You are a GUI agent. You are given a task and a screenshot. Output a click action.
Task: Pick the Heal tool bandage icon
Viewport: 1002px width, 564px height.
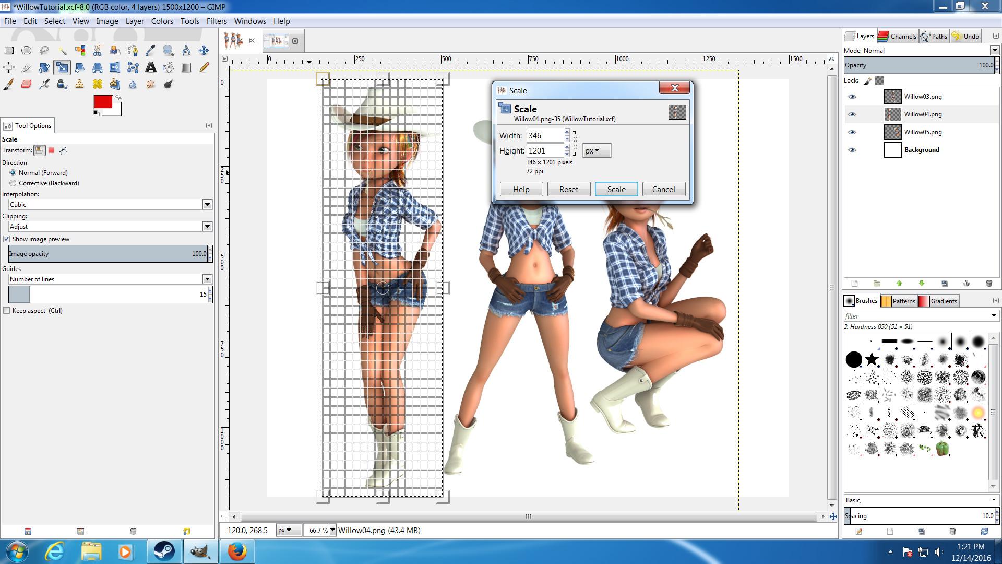(98, 84)
